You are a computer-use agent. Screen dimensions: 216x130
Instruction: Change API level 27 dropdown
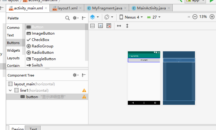pos(153,17)
